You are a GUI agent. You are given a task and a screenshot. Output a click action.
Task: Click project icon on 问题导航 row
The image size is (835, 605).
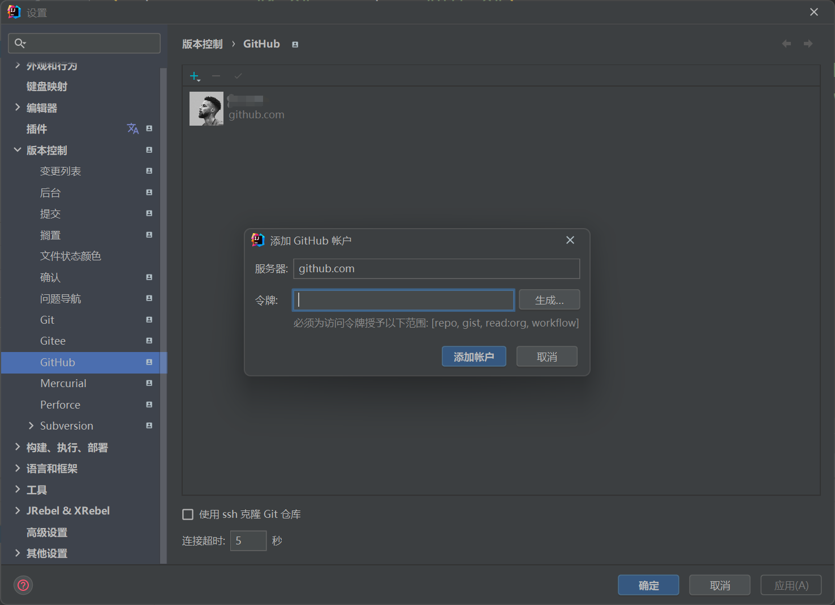tap(149, 298)
